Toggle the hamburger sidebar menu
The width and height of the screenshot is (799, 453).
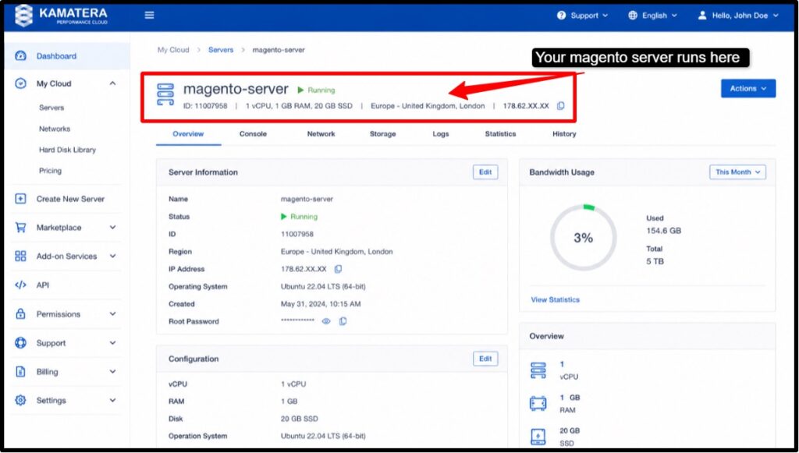(149, 16)
